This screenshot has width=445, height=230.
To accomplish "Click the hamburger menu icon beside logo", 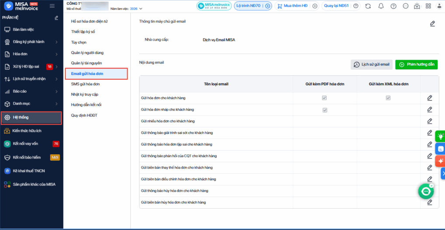I will point(52,6).
